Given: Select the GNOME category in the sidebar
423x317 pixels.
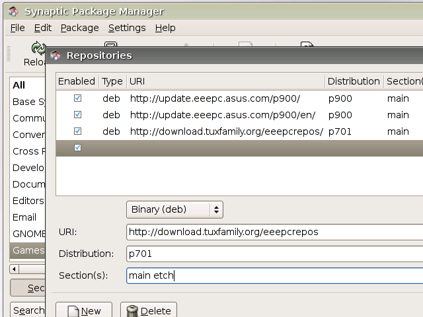Looking at the screenshot, I should pos(28,234).
